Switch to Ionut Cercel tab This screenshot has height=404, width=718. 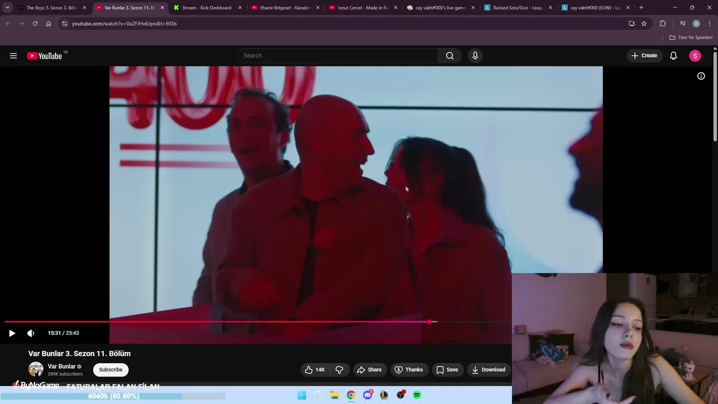[x=363, y=8]
